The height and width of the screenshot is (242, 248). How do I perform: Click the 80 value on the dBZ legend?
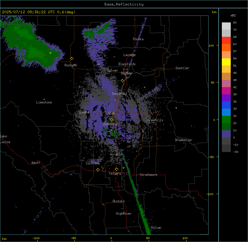tap(235, 23)
